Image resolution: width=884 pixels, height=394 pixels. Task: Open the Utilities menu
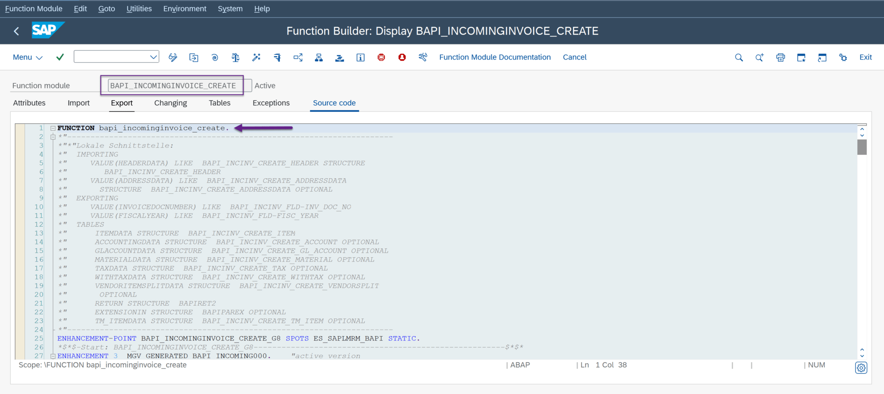139,8
